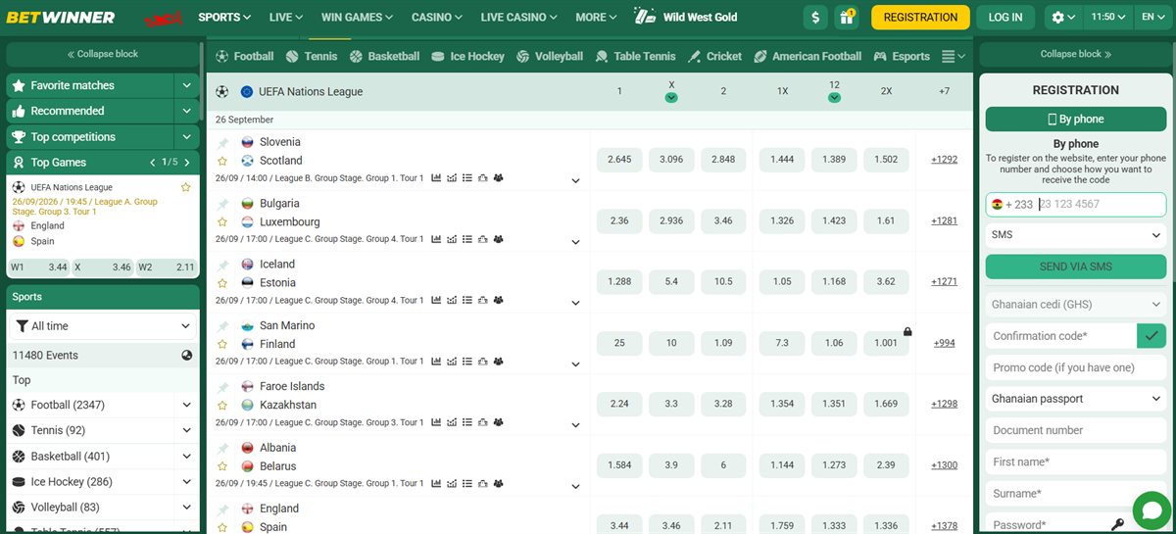Star the Albania vs Belarus match
This screenshot has height=534, width=1176.
[x=222, y=466]
